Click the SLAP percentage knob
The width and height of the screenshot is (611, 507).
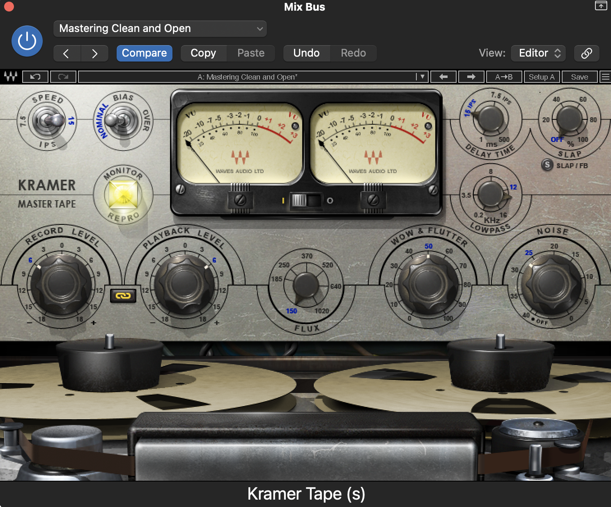point(569,119)
